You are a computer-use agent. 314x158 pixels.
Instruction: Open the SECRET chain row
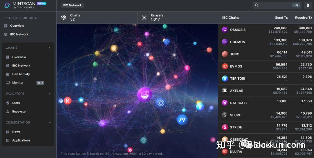266,115
